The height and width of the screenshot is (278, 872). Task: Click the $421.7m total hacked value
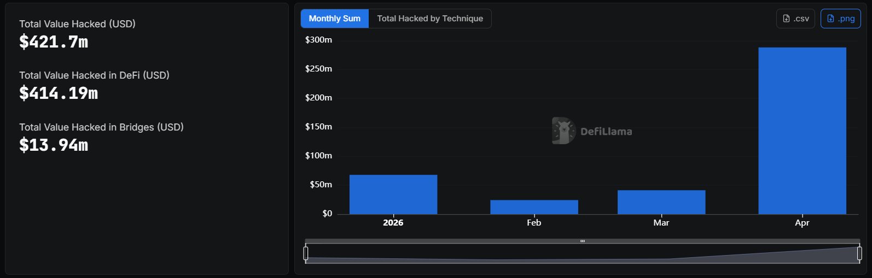(x=54, y=42)
